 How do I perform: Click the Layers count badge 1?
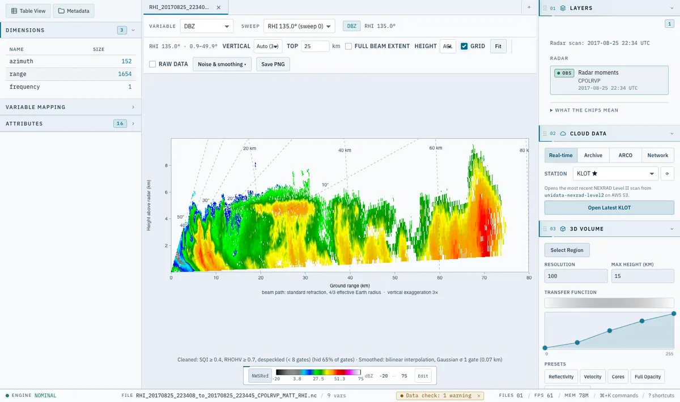[x=669, y=24]
